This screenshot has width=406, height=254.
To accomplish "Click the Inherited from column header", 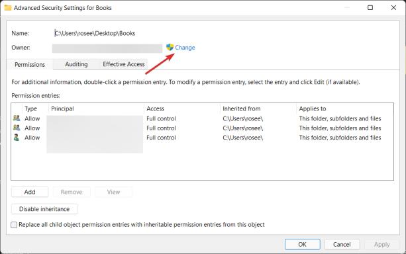I will pyautogui.click(x=242, y=108).
